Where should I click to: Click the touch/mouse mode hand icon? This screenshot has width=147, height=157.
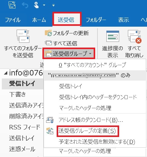[36, 5]
